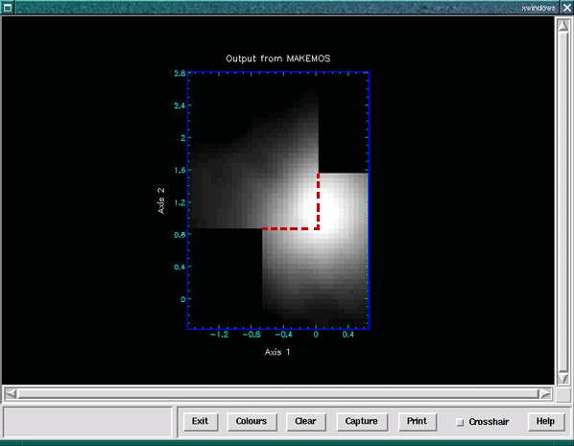The height and width of the screenshot is (446, 574).
Task: Click the horizontal scrollbar track
Action: [277, 393]
